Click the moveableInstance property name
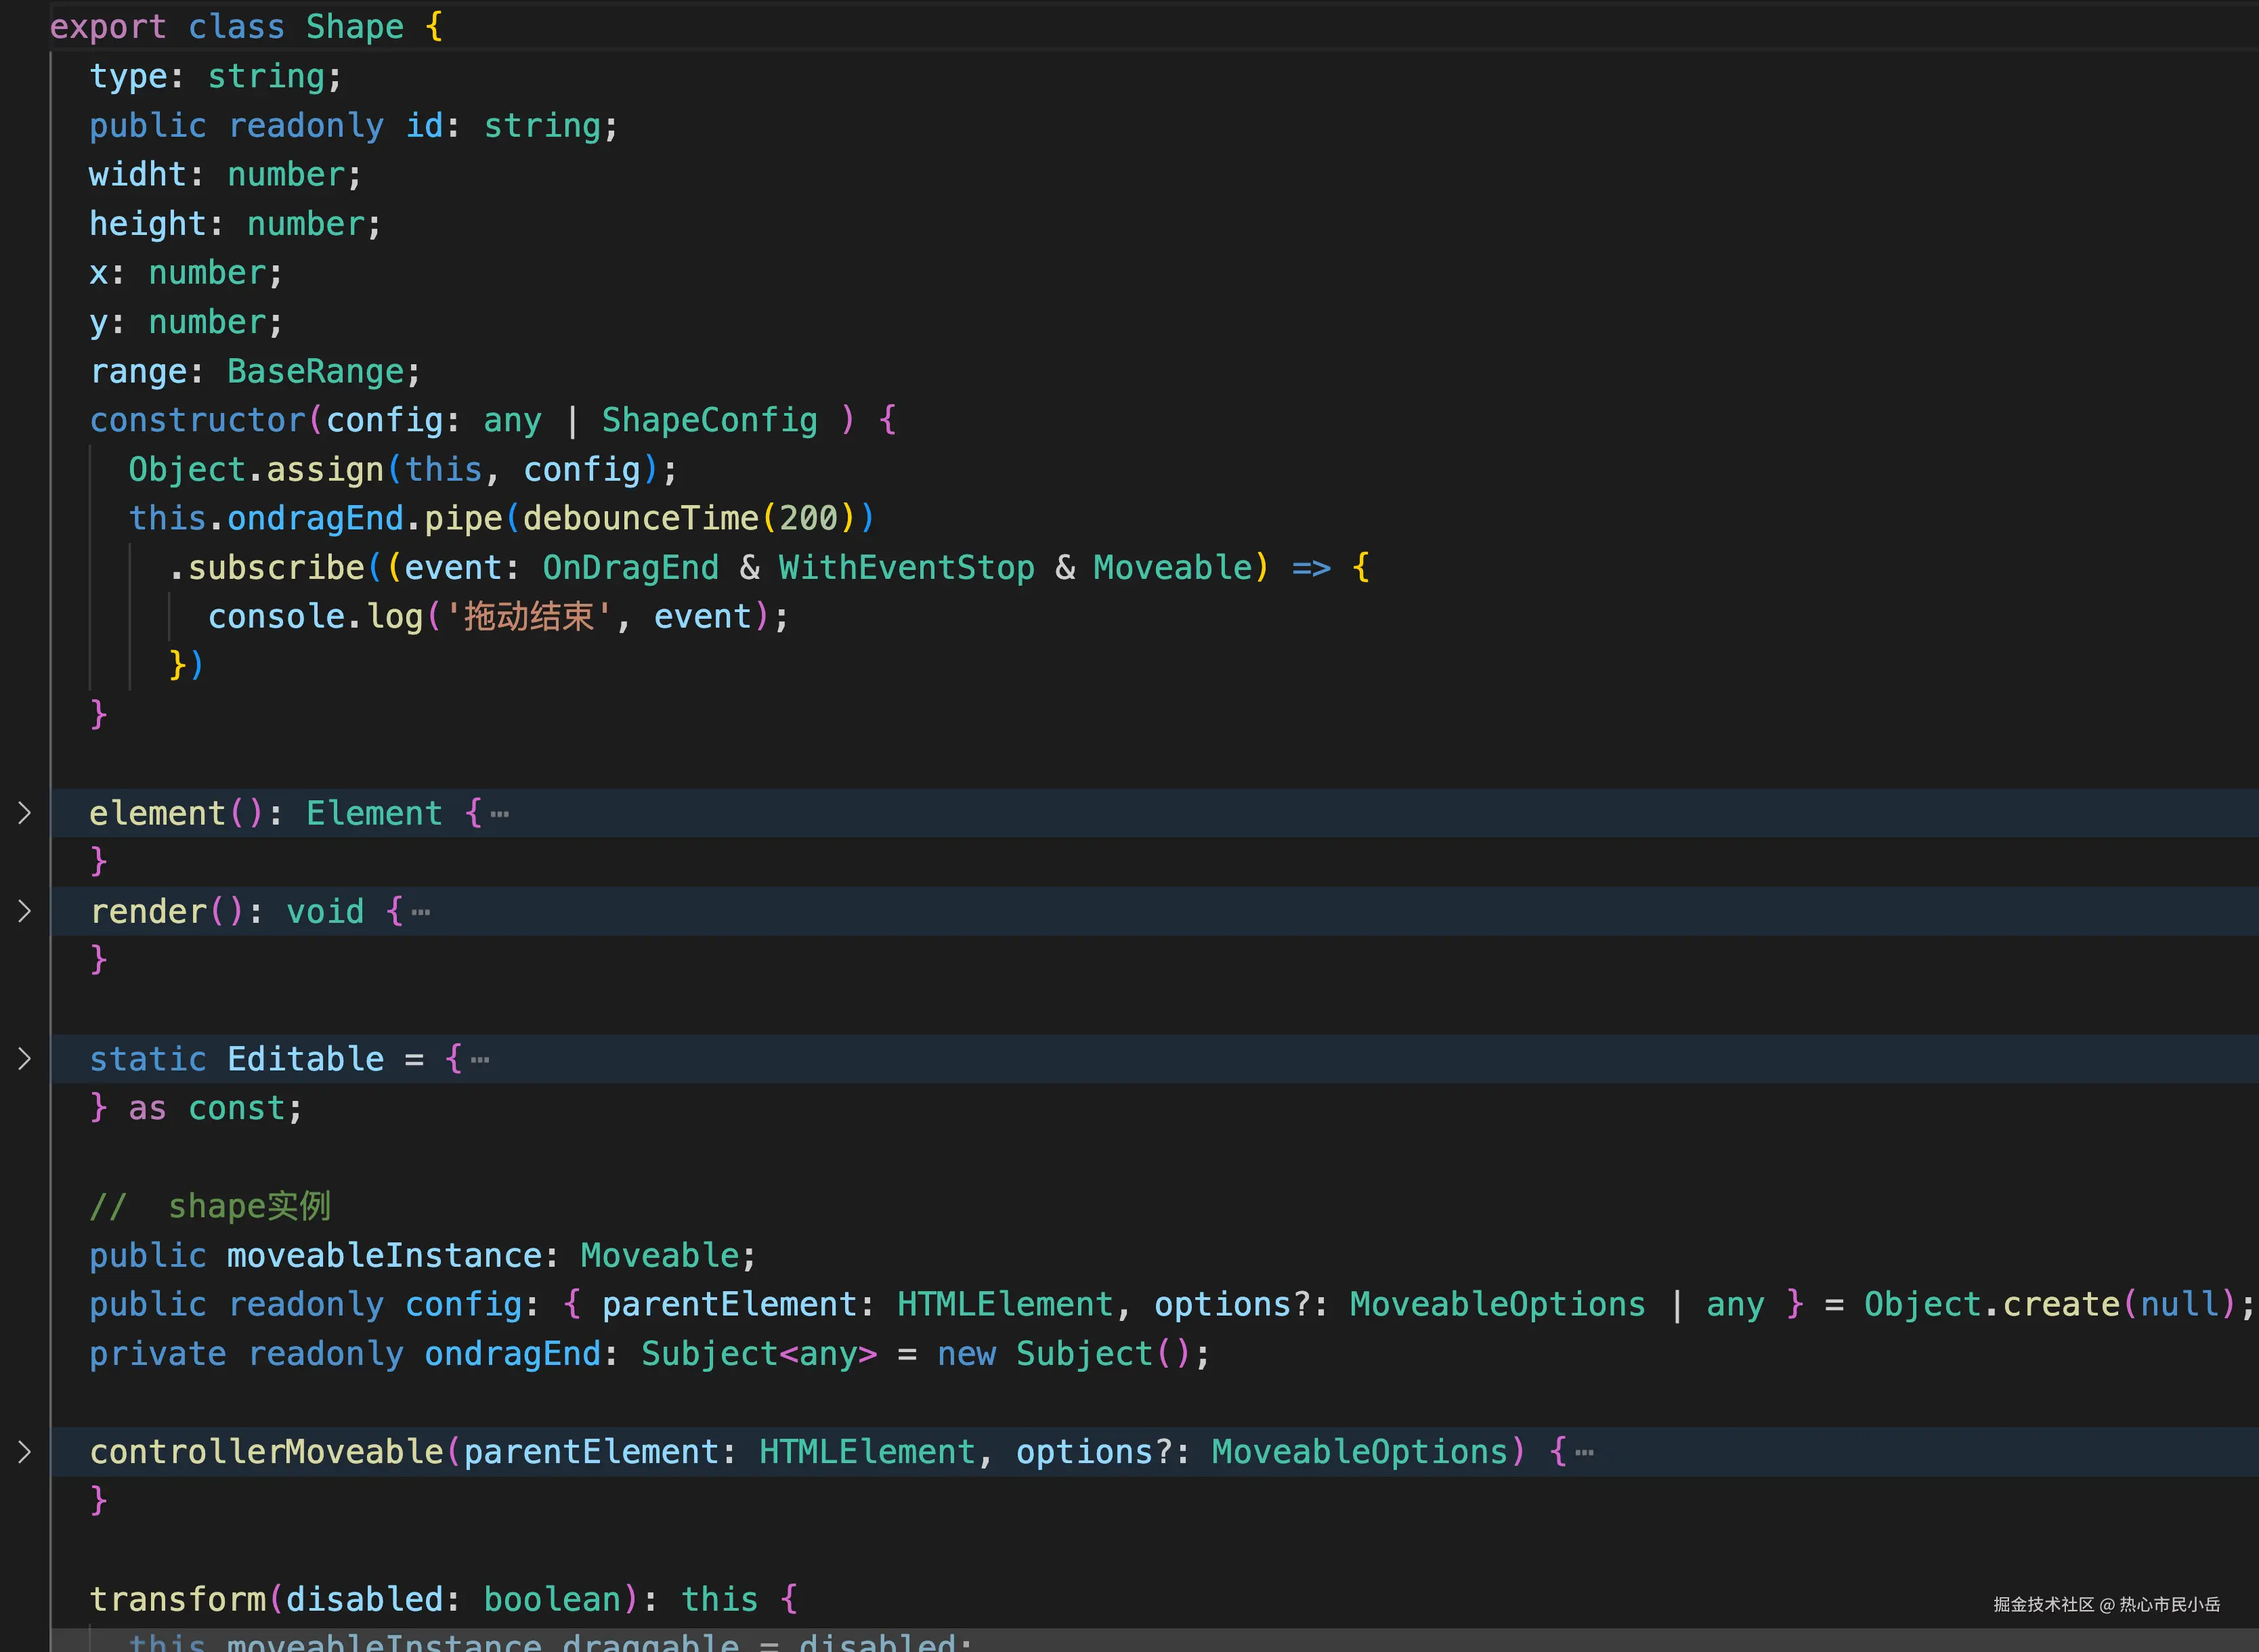 pos(384,1255)
